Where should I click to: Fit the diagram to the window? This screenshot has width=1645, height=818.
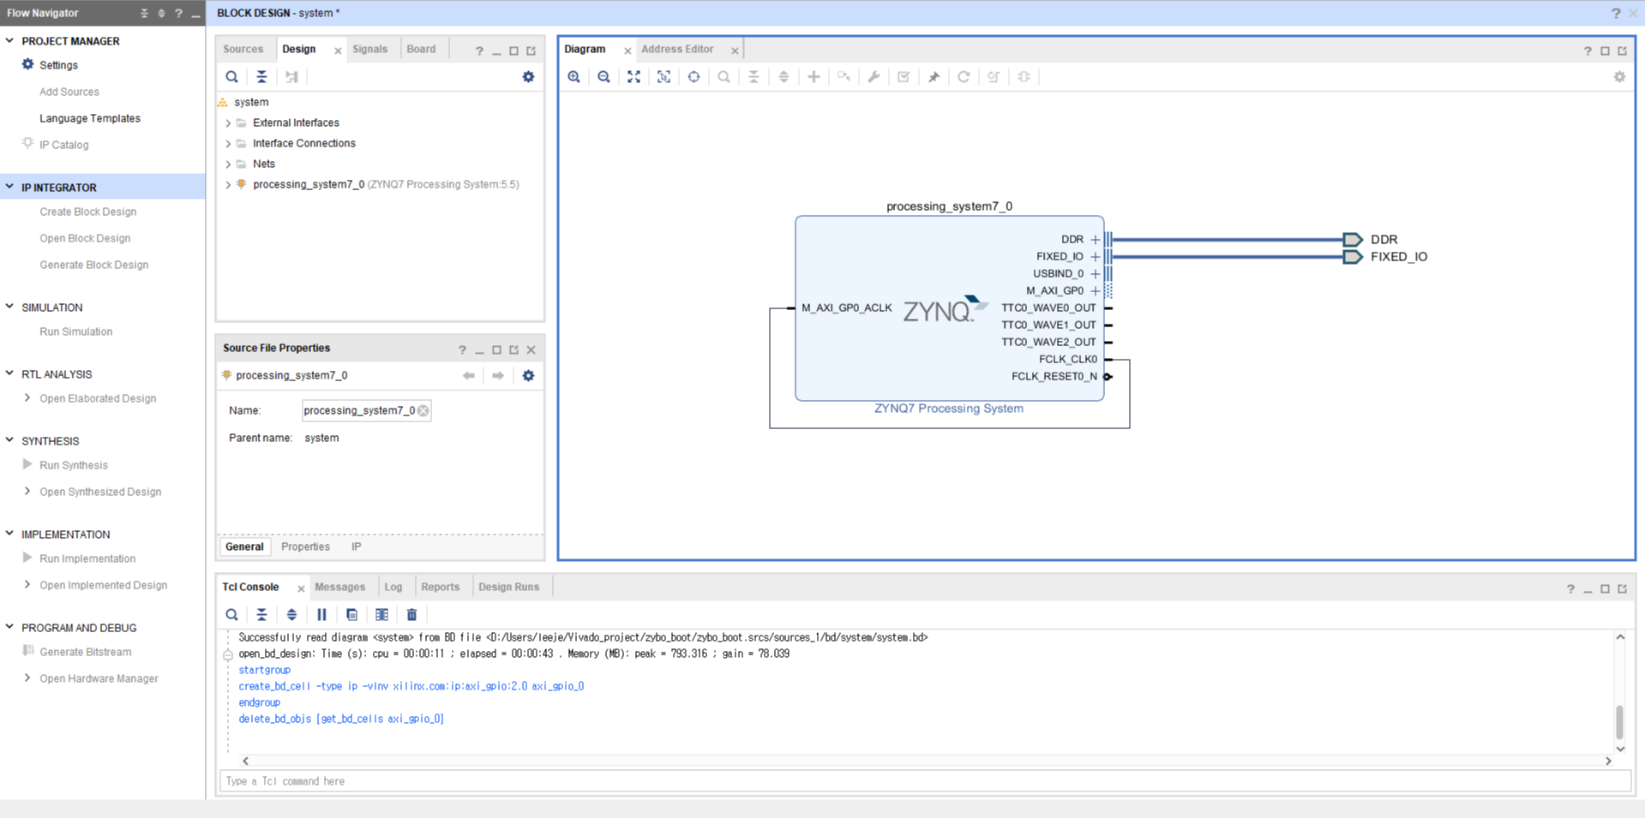tap(633, 77)
